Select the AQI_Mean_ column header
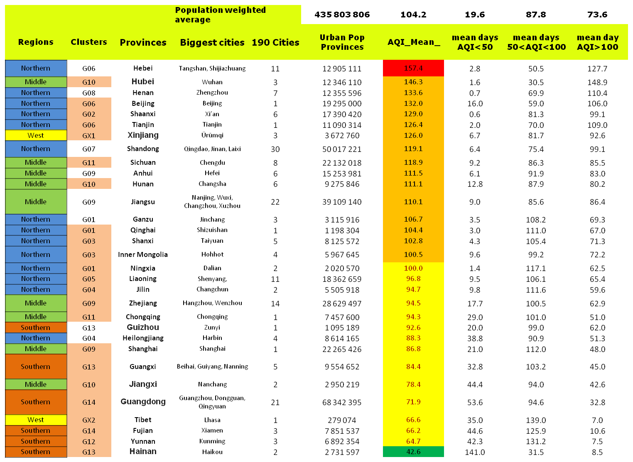The height and width of the screenshot is (462, 633). coord(414,42)
